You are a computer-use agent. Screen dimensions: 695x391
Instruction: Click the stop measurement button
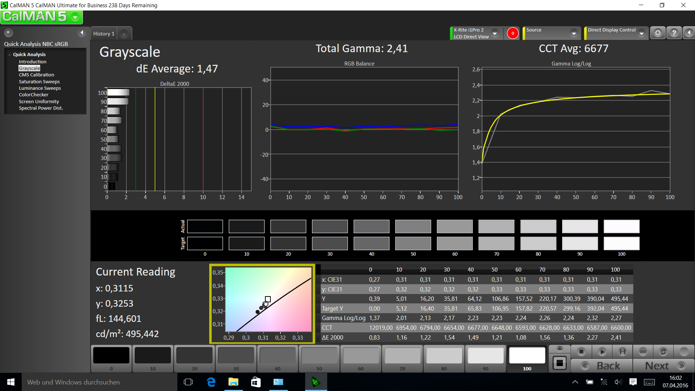click(581, 352)
